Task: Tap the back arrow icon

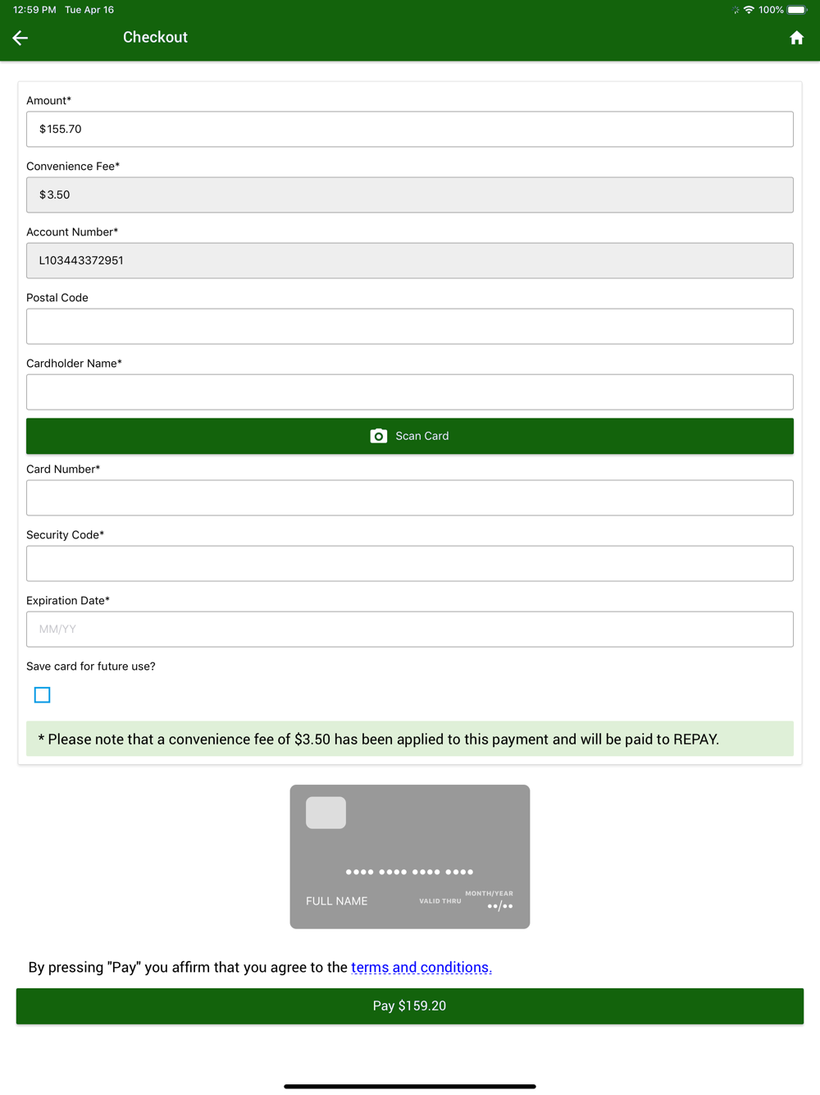Action: point(20,38)
